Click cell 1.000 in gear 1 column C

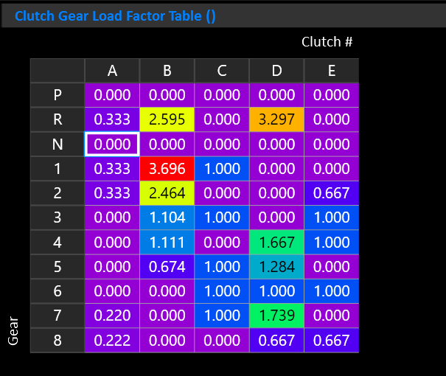(x=222, y=169)
